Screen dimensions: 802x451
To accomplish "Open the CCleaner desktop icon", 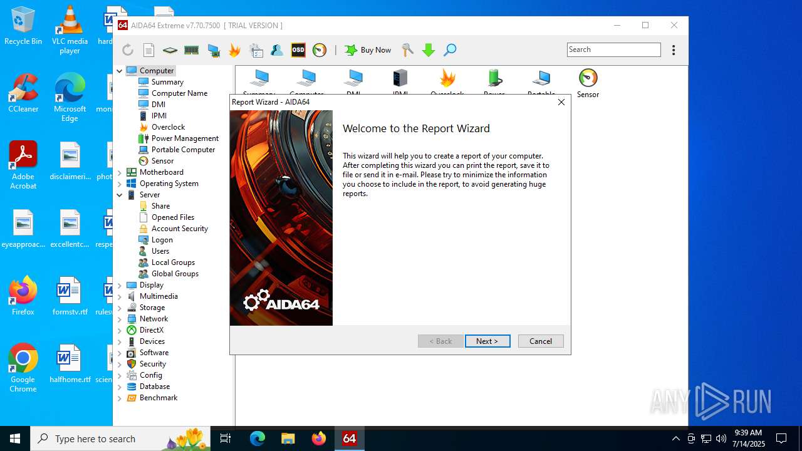I will 23,93.
